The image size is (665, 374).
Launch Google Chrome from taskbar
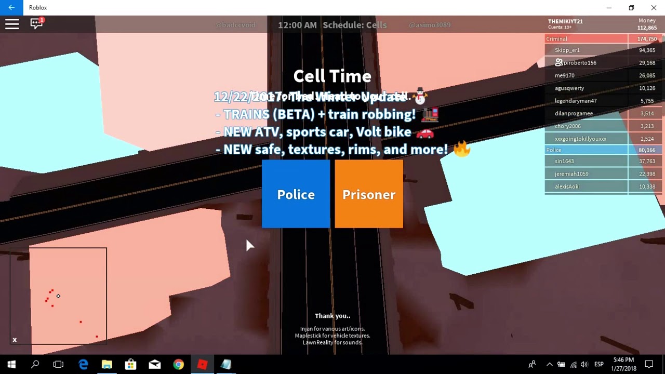click(178, 365)
